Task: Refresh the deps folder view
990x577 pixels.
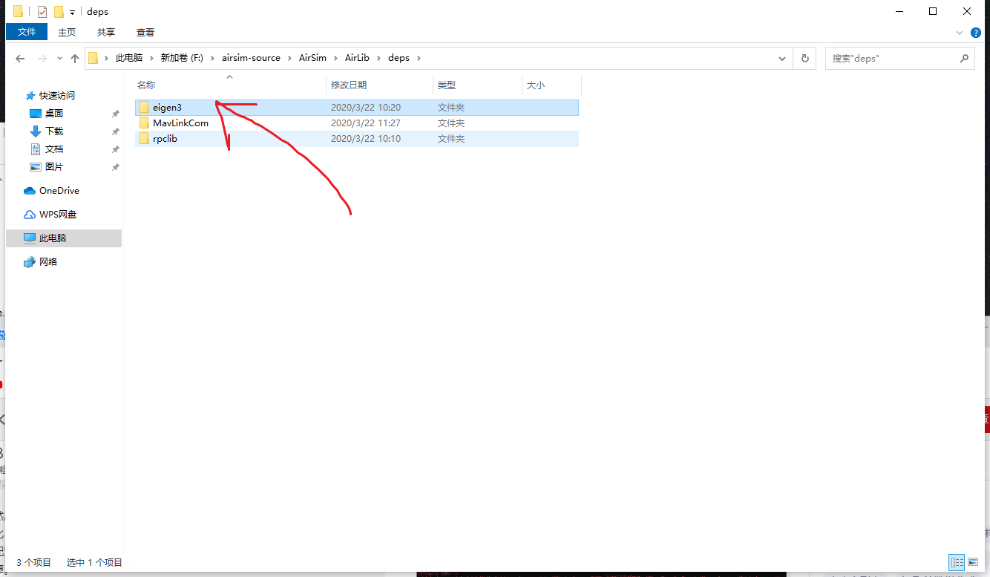Action: 804,58
